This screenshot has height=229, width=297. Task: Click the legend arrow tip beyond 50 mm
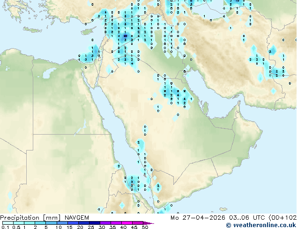(148, 223)
